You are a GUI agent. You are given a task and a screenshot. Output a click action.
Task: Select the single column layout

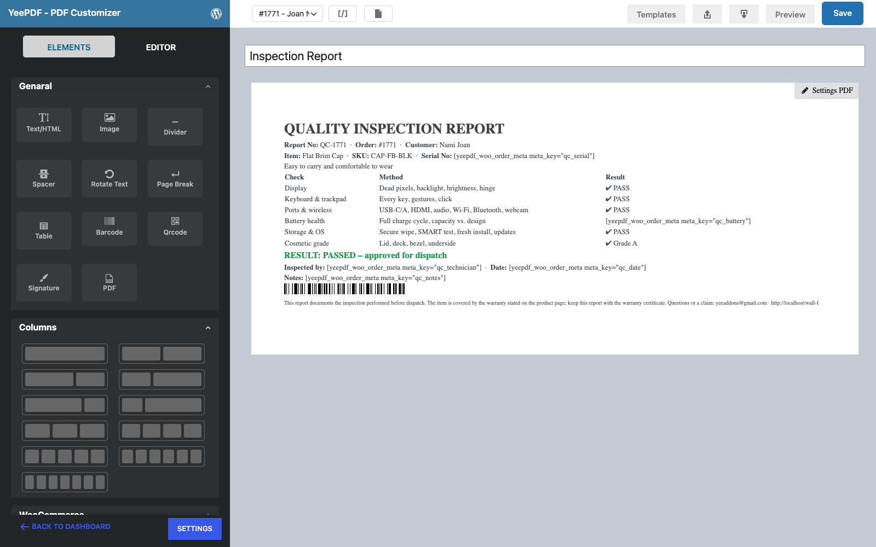[x=65, y=353]
